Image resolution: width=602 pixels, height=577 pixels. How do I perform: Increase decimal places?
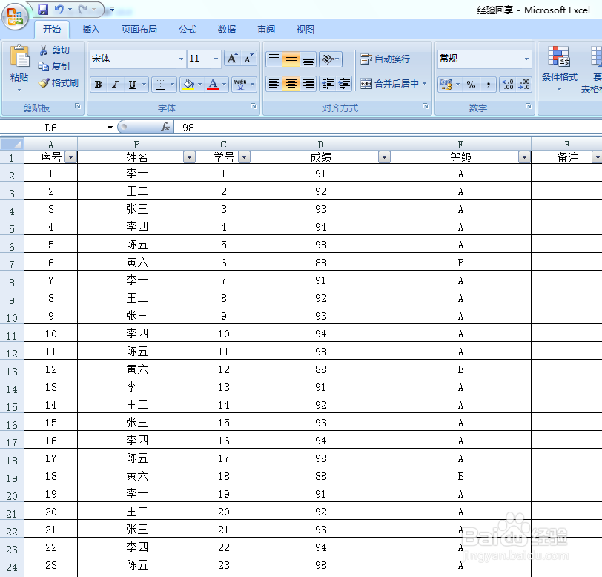click(x=508, y=85)
